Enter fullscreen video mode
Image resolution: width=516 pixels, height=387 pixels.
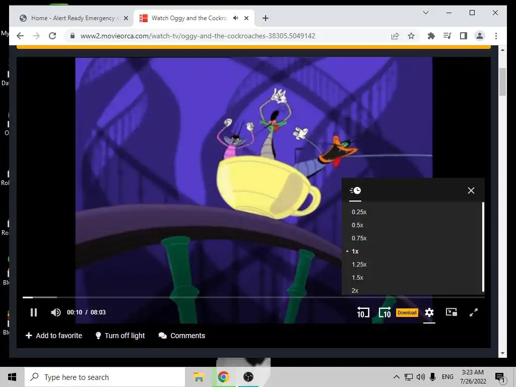(x=474, y=312)
